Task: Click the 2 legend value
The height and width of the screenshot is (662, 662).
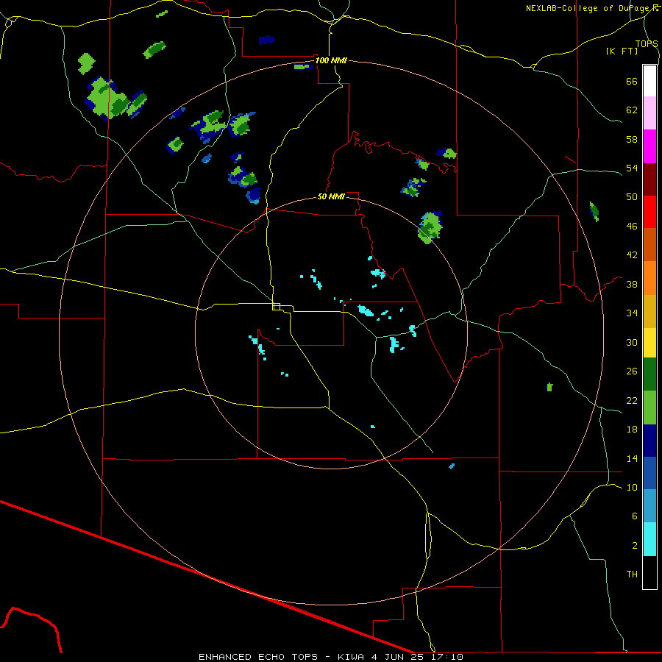Action: (635, 546)
